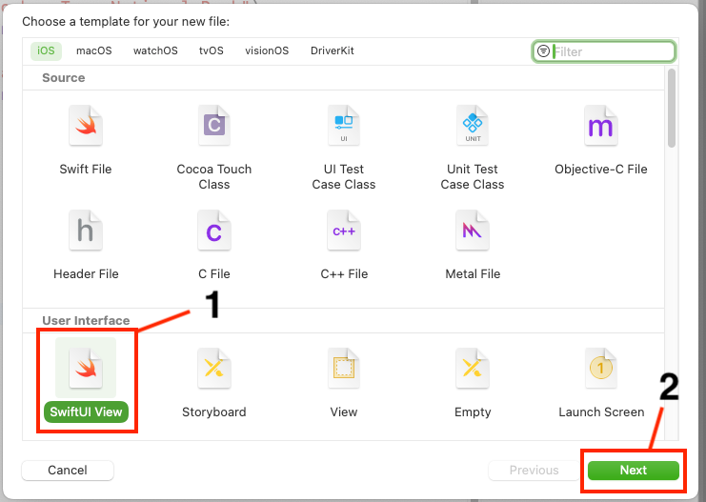The width and height of the screenshot is (706, 502).
Task: Switch to the iOS platform tab
Action: tap(46, 50)
